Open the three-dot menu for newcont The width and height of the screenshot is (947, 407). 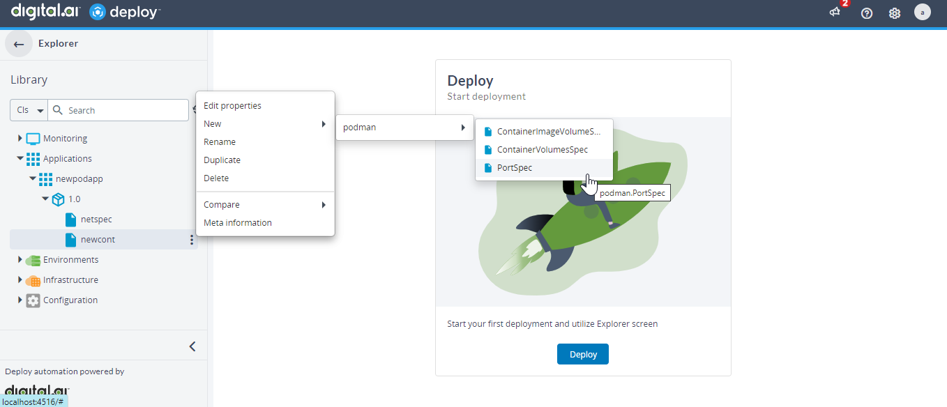coord(192,240)
